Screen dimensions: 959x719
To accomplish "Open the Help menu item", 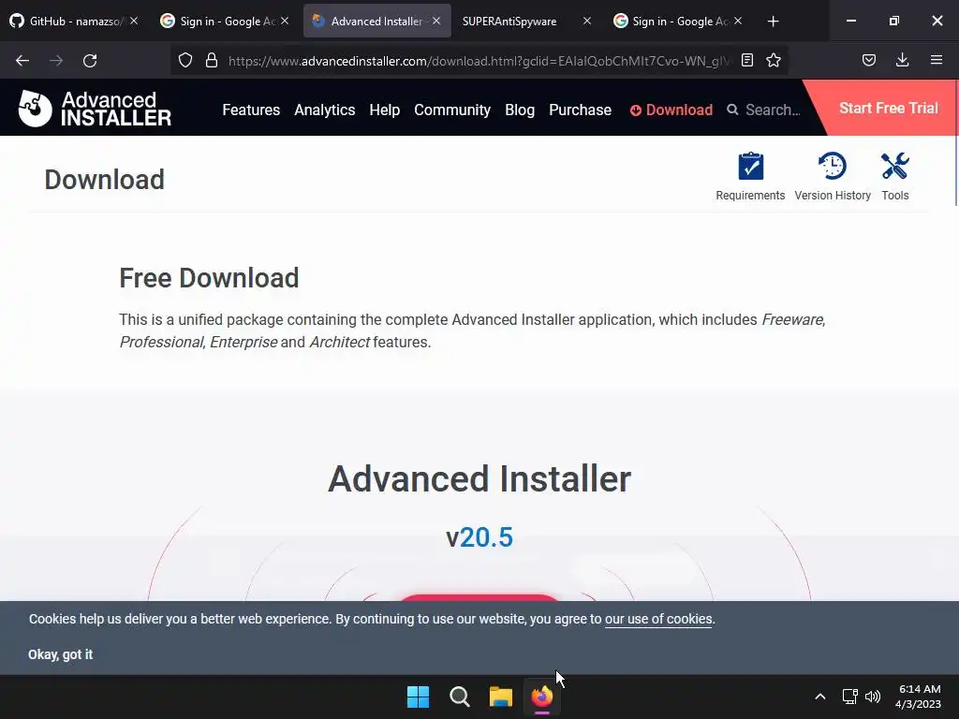I will pyautogui.click(x=385, y=110).
